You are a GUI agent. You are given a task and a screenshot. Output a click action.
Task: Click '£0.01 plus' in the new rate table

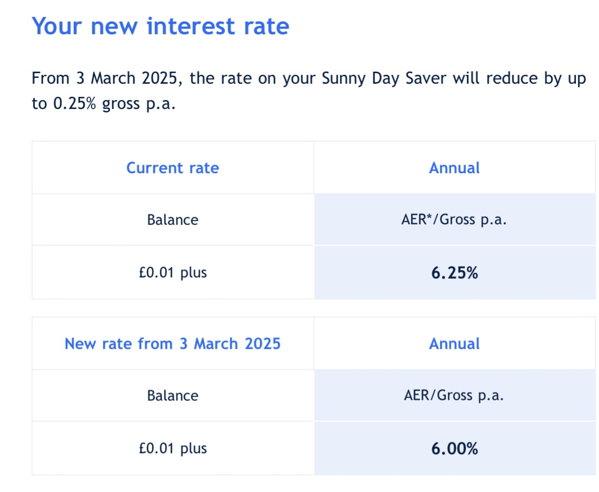tap(173, 448)
